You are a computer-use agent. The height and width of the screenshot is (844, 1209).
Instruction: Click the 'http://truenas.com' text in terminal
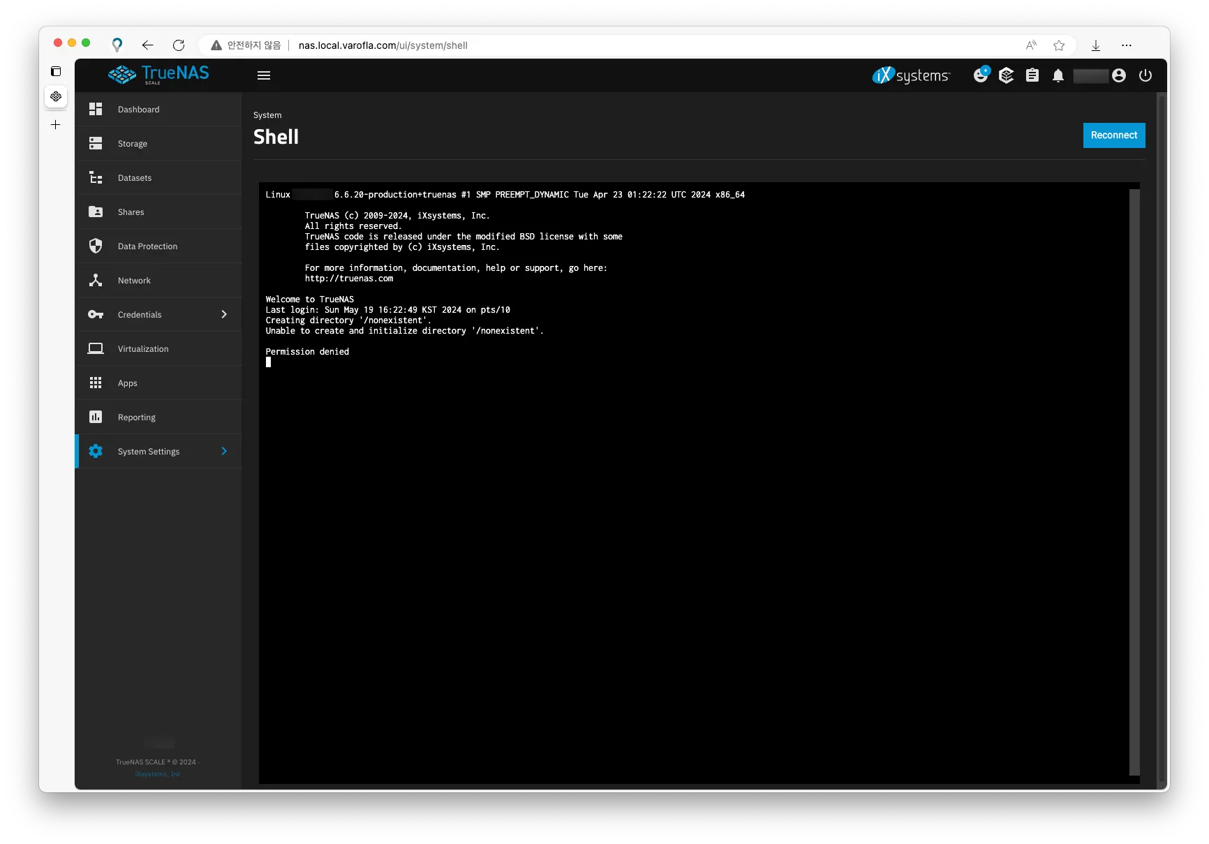[x=349, y=279]
